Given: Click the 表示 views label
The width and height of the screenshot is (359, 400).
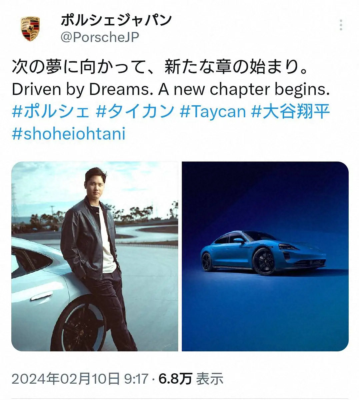Looking at the screenshot, I should [x=209, y=379].
